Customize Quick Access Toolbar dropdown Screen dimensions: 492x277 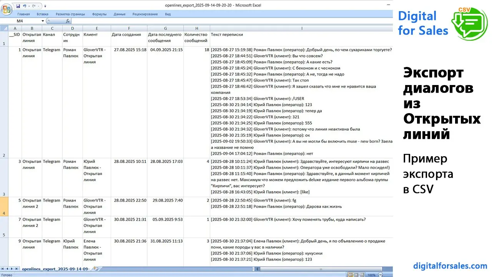pos(45,6)
